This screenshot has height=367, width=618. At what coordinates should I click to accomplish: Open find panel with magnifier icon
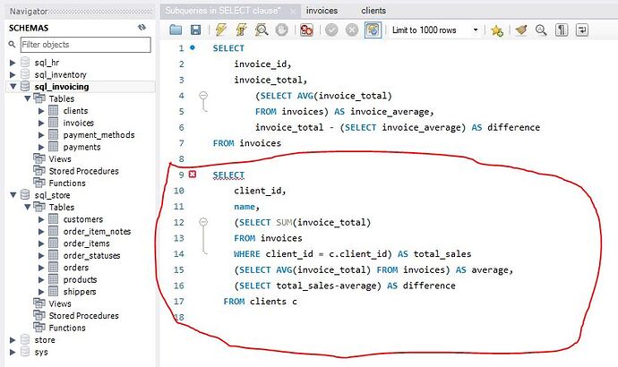coord(541,30)
